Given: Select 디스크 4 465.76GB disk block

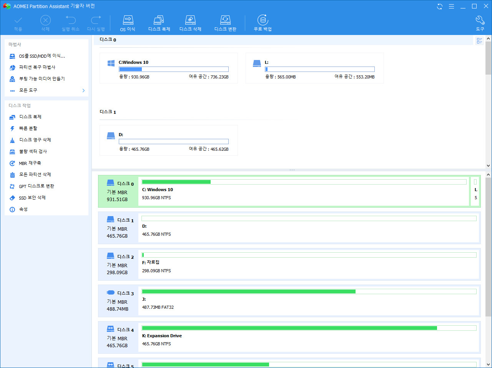Looking at the screenshot, I should pos(118,338).
